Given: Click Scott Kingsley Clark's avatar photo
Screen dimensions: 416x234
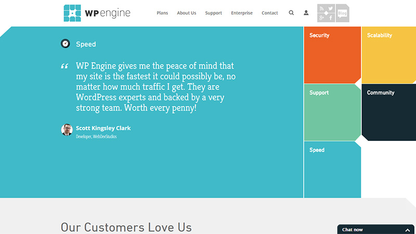Looking at the screenshot, I should pos(67,129).
